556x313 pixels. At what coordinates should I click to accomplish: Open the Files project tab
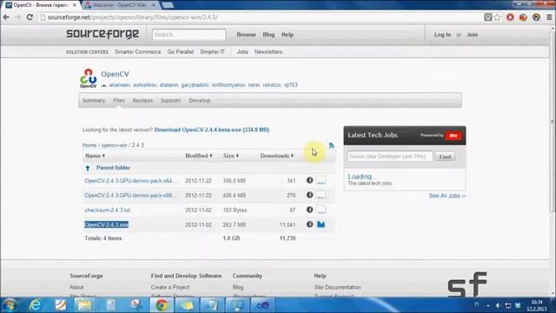click(119, 101)
